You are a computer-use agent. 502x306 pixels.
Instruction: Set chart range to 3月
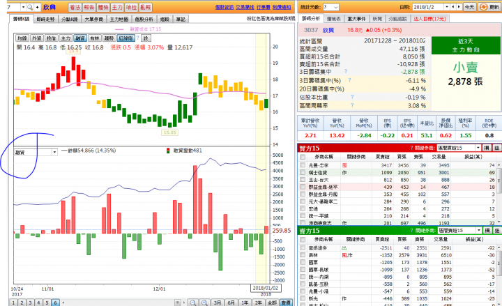pyautogui.click(x=218, y=303)
